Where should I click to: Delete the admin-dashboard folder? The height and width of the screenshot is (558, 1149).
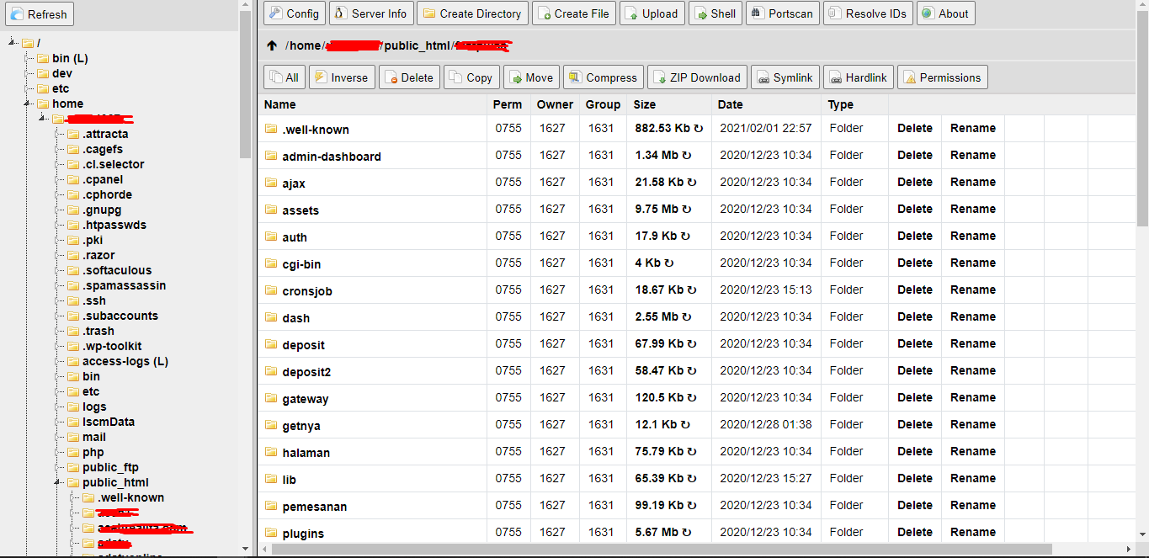pos(915,155)
